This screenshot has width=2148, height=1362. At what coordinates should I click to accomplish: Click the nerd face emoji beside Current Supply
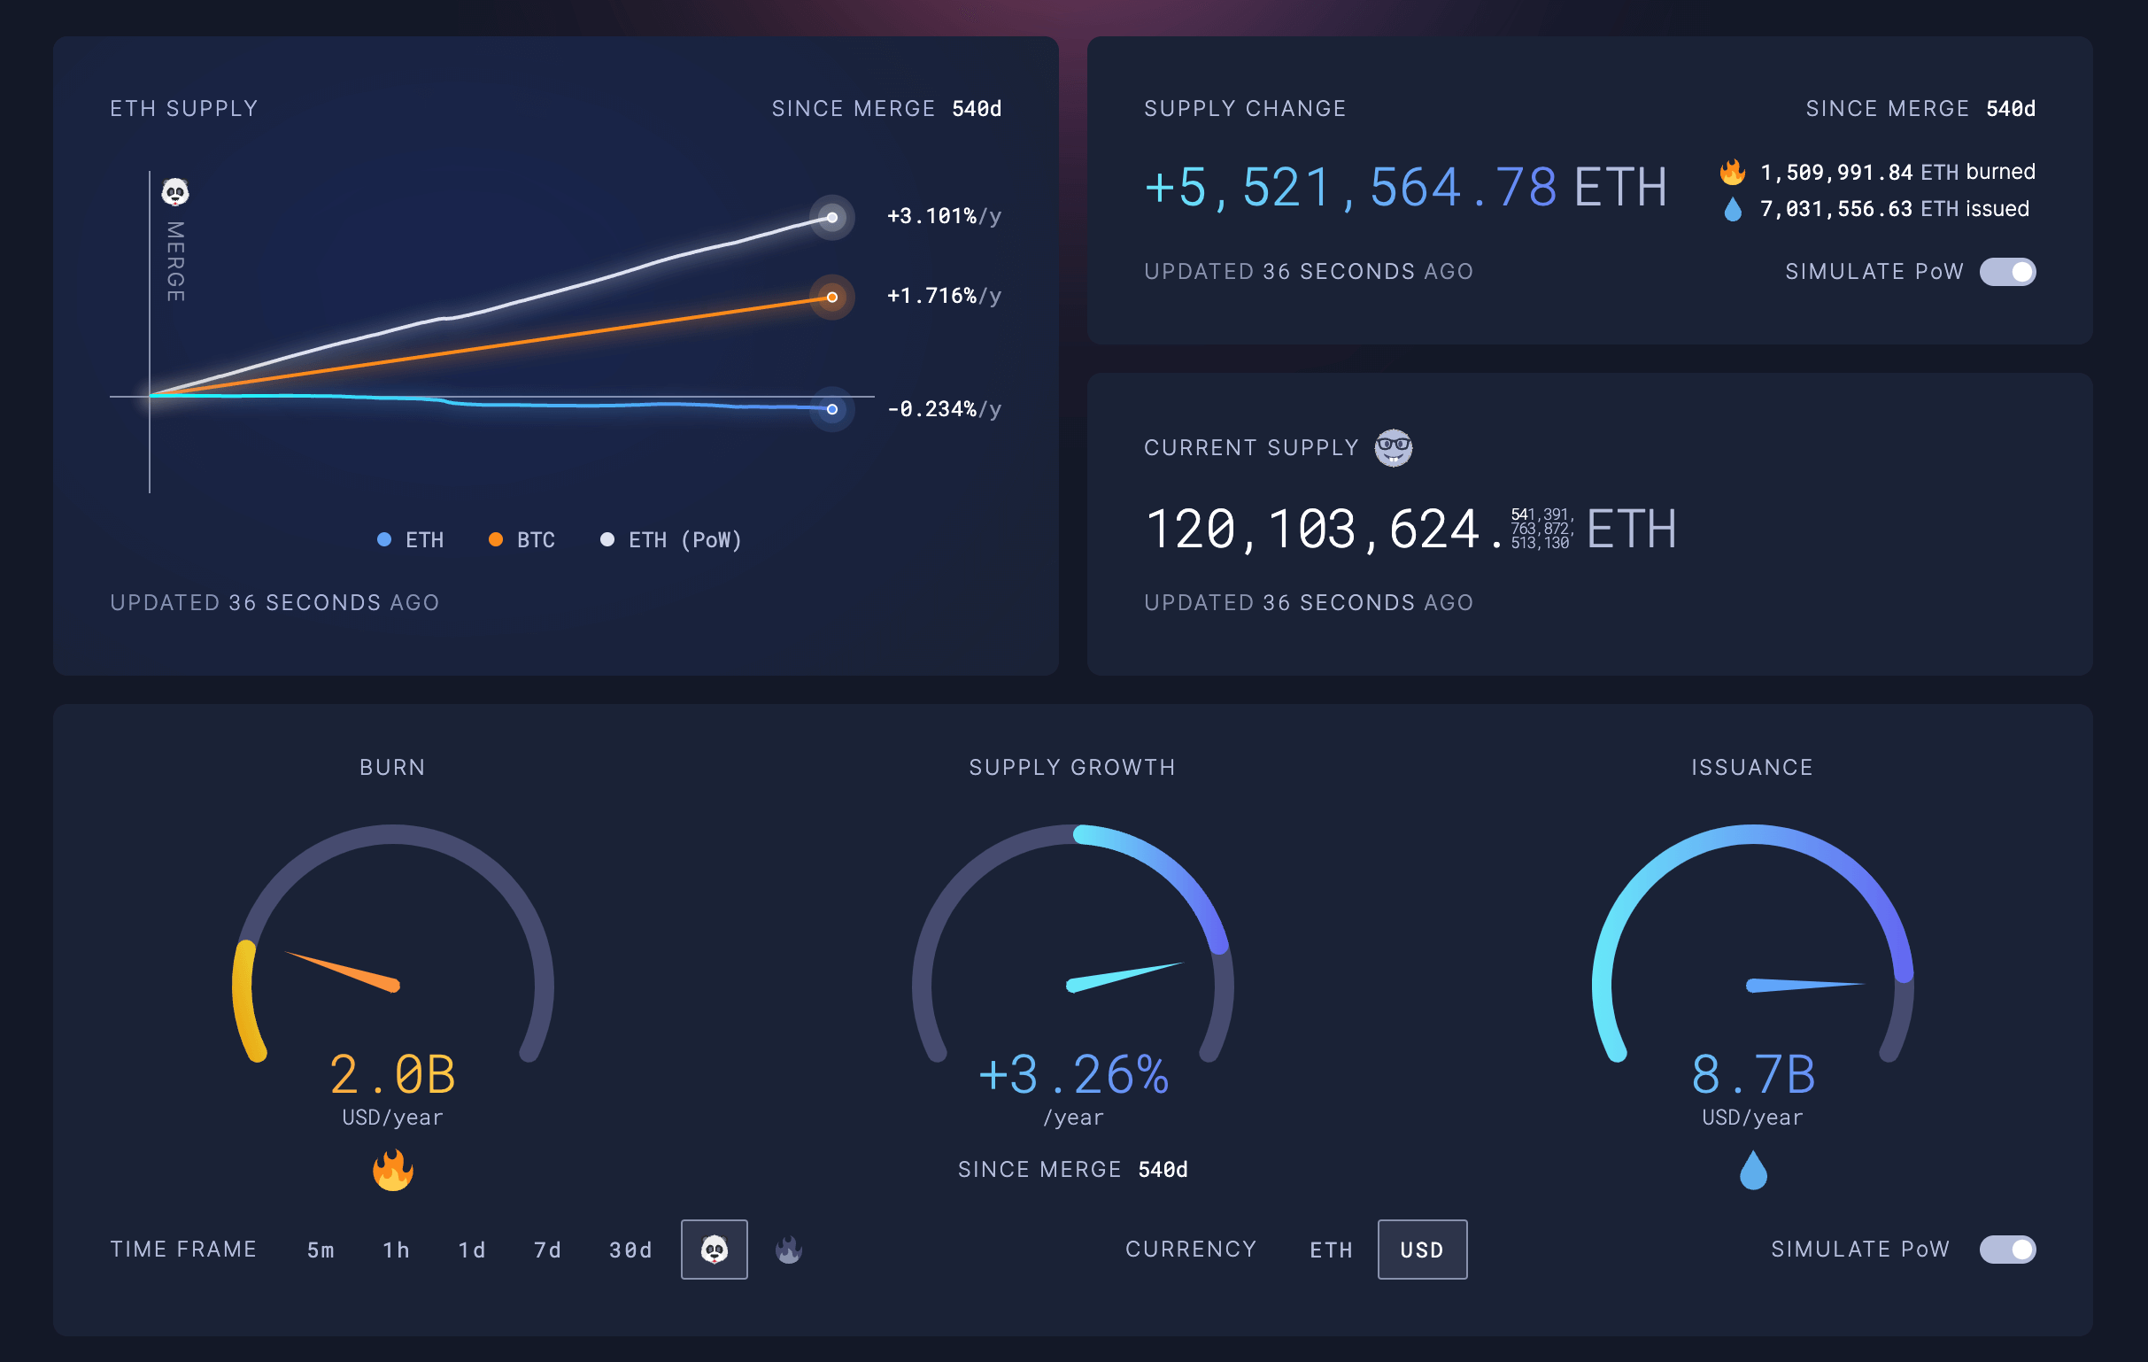(x=1395, y=447)
